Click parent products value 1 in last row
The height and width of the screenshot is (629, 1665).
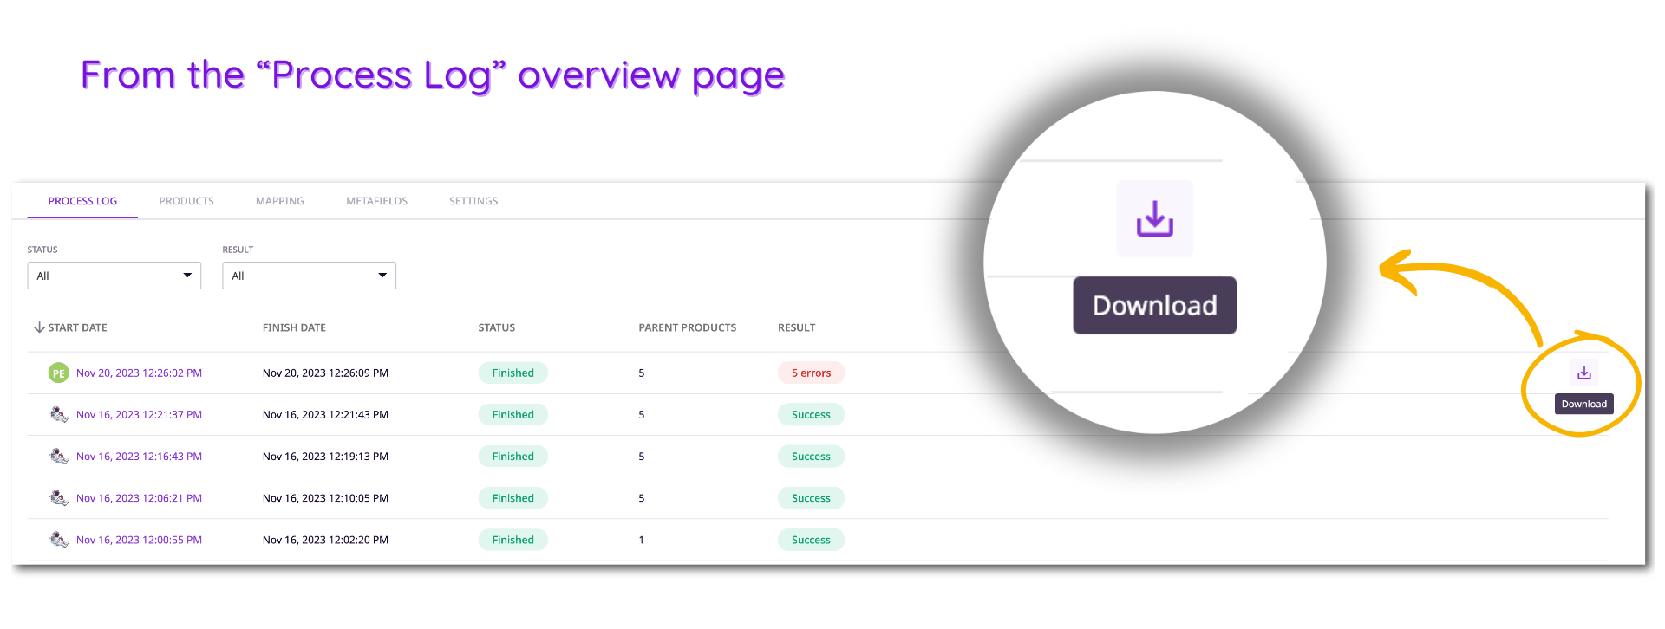coord(642,540)
